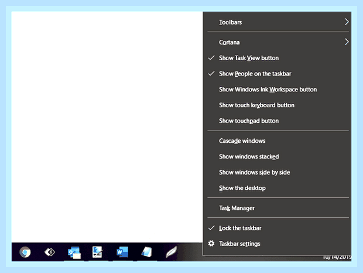Select Show the desktop

(277, 188)
